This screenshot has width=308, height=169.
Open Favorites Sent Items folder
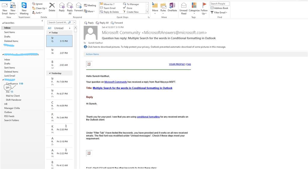tap(9, 32)
